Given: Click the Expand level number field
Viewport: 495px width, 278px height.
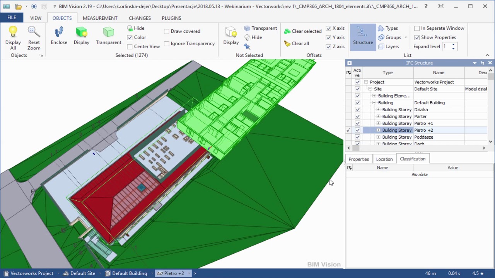Looking at the screenshot, I should (446, 47).
